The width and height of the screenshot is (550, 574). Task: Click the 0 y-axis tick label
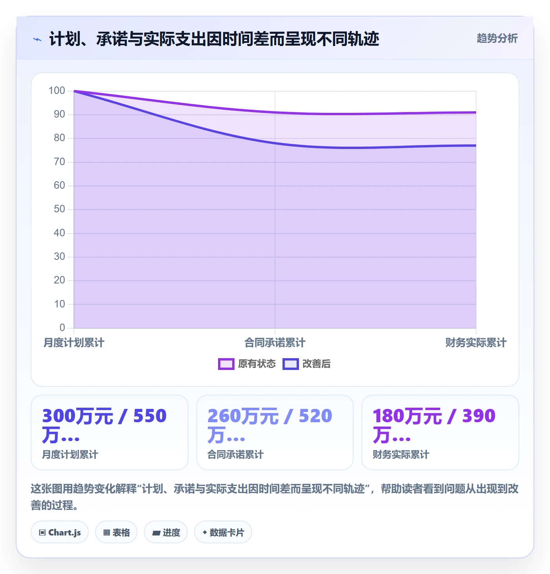(62, 328)
